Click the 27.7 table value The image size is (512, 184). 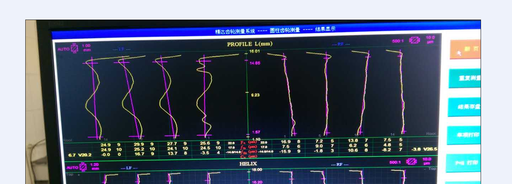[172, 144]
